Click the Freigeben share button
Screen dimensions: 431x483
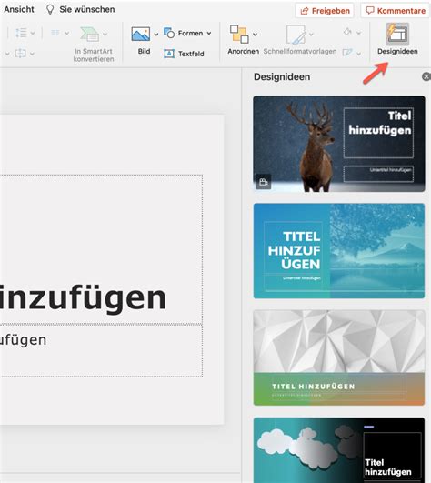325,11
